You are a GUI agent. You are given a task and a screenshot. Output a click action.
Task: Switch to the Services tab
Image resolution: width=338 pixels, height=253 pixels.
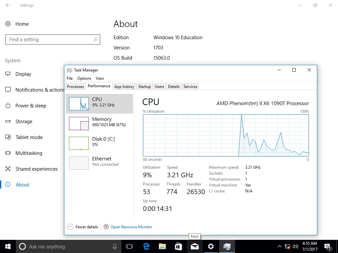190,87
